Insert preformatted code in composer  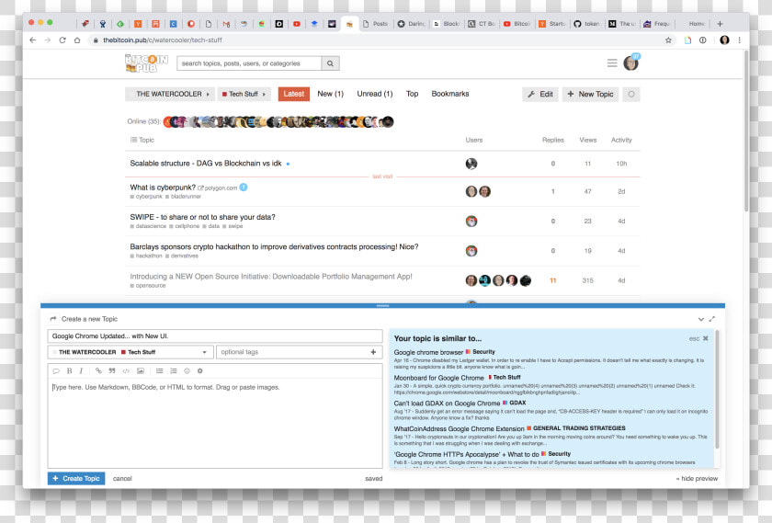(126, 370)
